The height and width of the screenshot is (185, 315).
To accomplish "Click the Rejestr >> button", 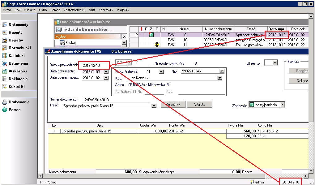I will [173, 105].
